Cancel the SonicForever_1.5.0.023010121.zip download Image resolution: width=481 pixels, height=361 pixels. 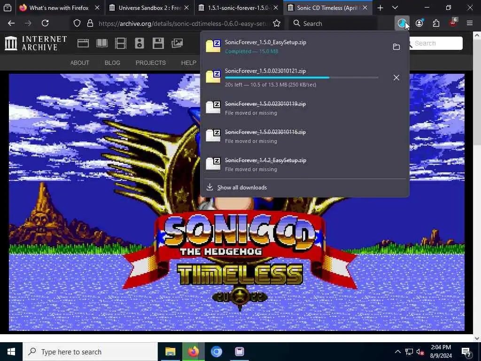[x=396, y=78]
